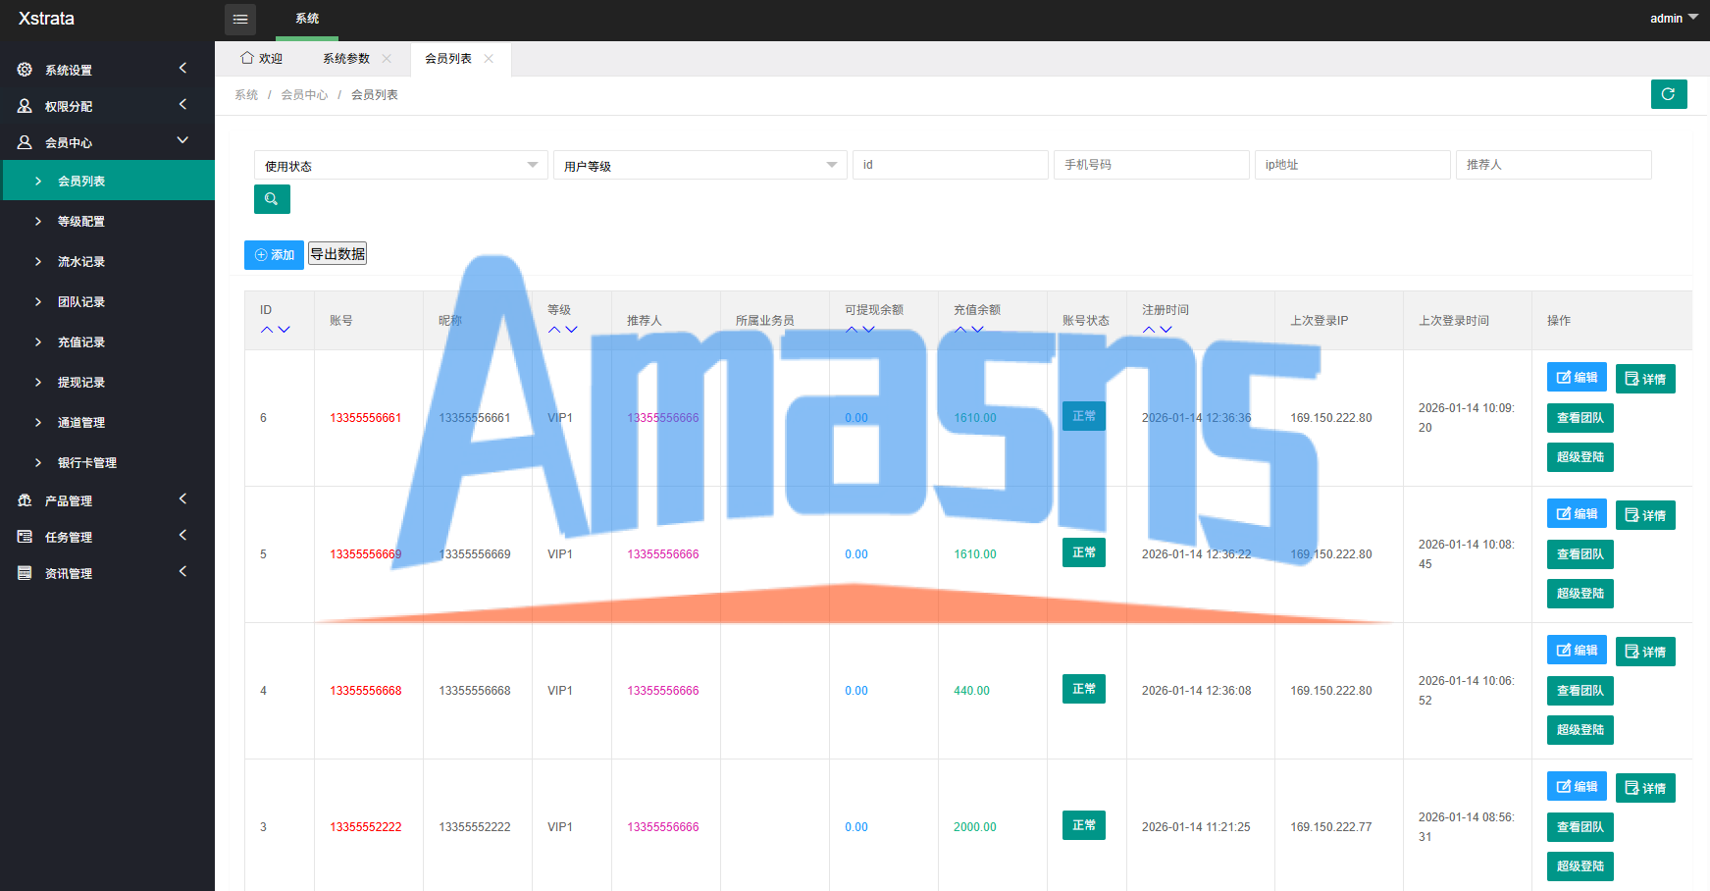Viewport: 1710px width, 891px height.
Task: Click 会员中心 breadcrumb link
Action: pyautogui.click(x=304, y=95)
